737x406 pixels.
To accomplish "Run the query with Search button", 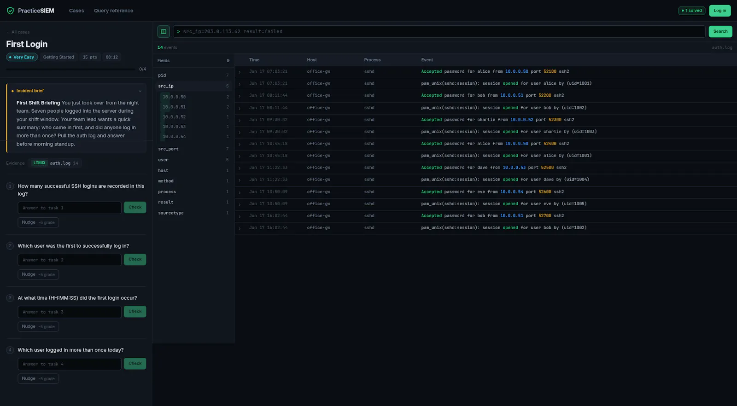I will pos(720,31).
